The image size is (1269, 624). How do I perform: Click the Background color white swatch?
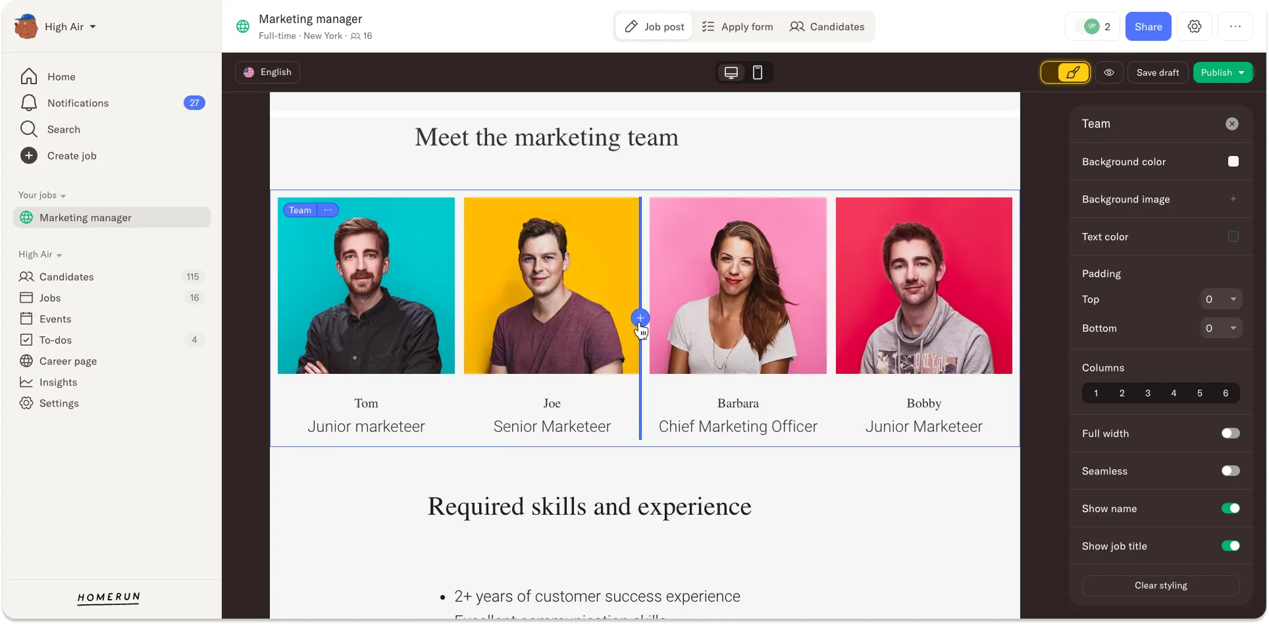tap(1233, 161)
